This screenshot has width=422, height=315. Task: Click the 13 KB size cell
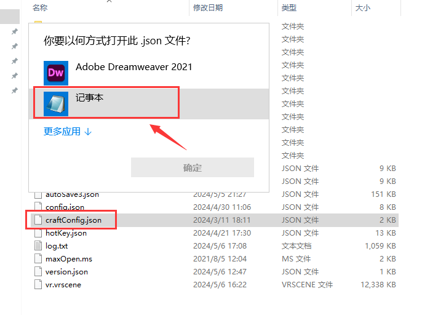pos(386,233)
